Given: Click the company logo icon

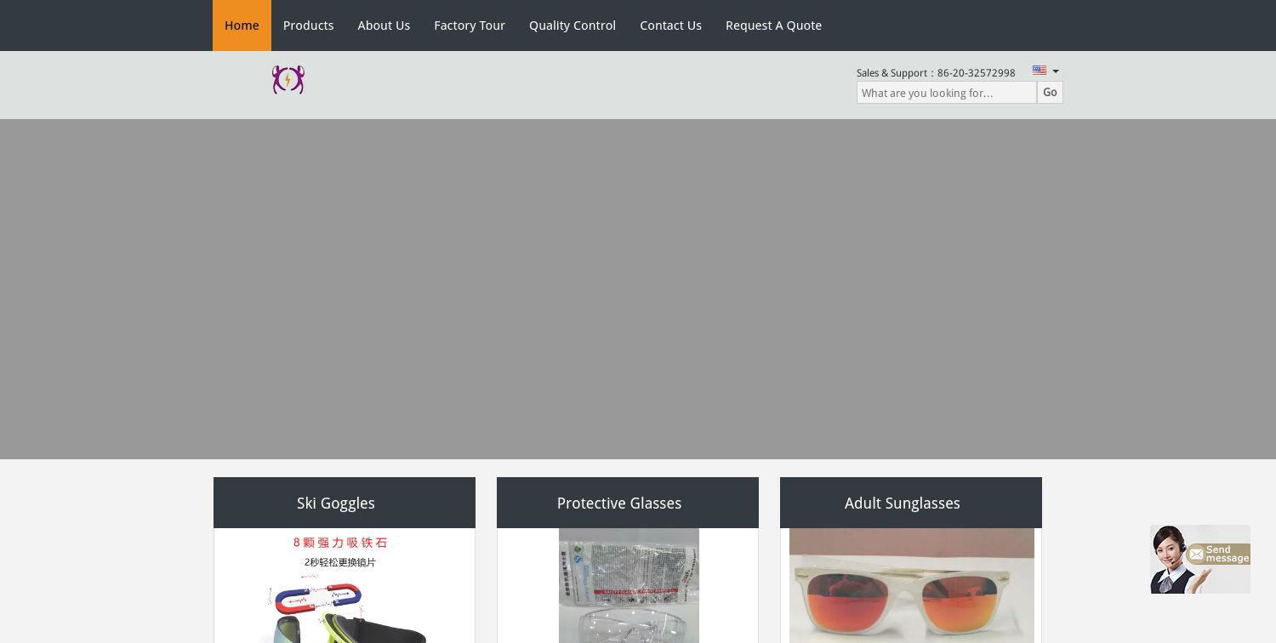Looking at the screenshot, I should (288, 79).
